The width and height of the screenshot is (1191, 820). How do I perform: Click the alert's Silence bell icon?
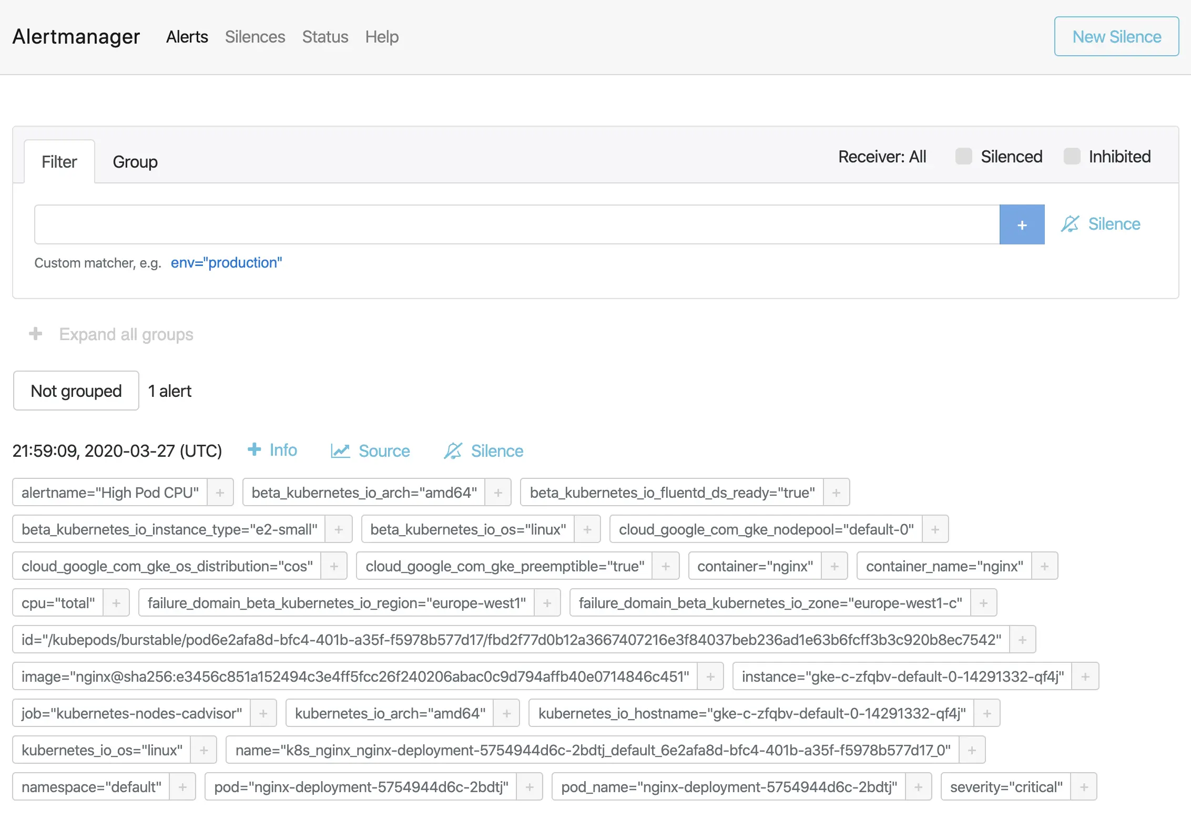[453, 450]
